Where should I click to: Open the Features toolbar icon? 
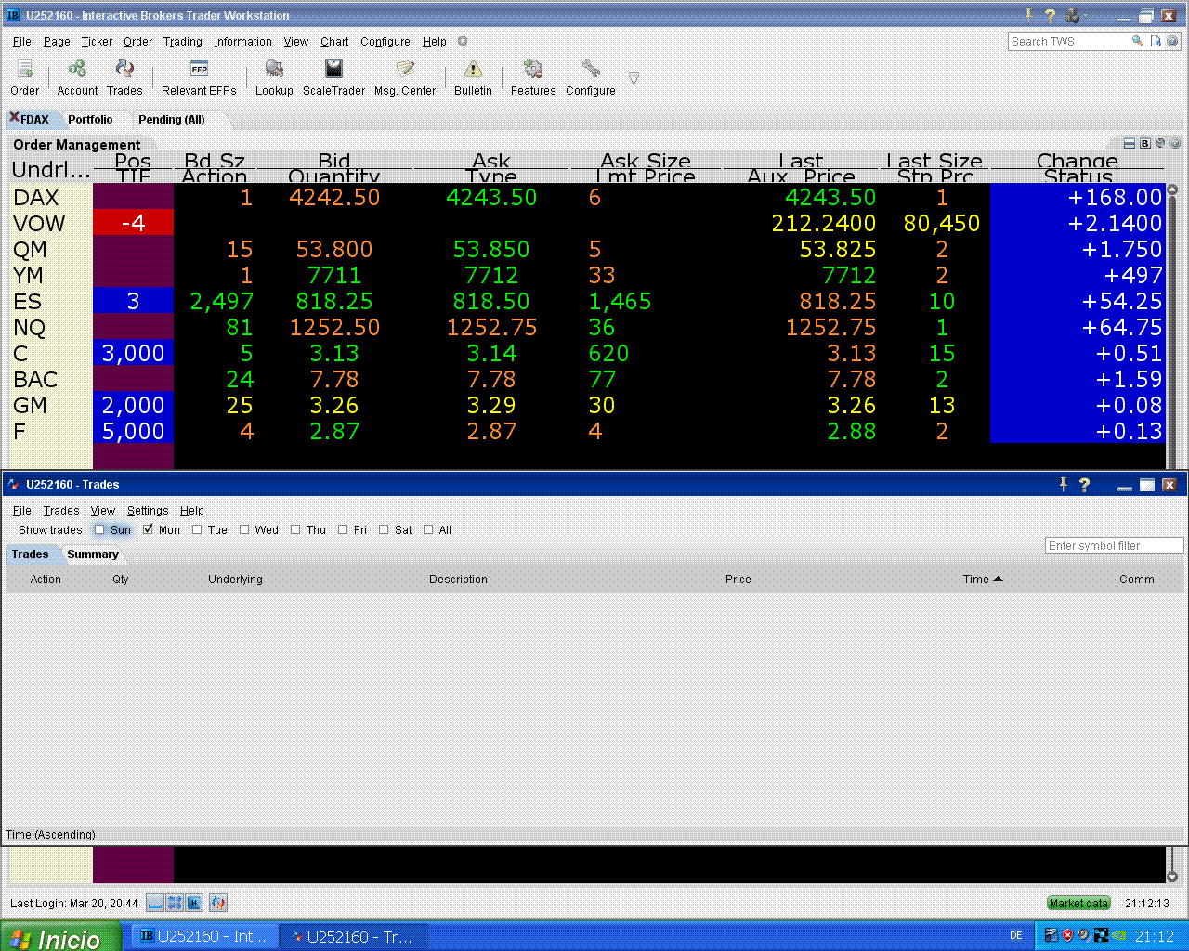[533, 77]
